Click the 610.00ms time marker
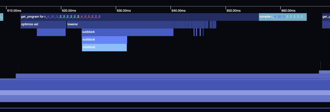The image size is (330, 112). click(14, 11)
